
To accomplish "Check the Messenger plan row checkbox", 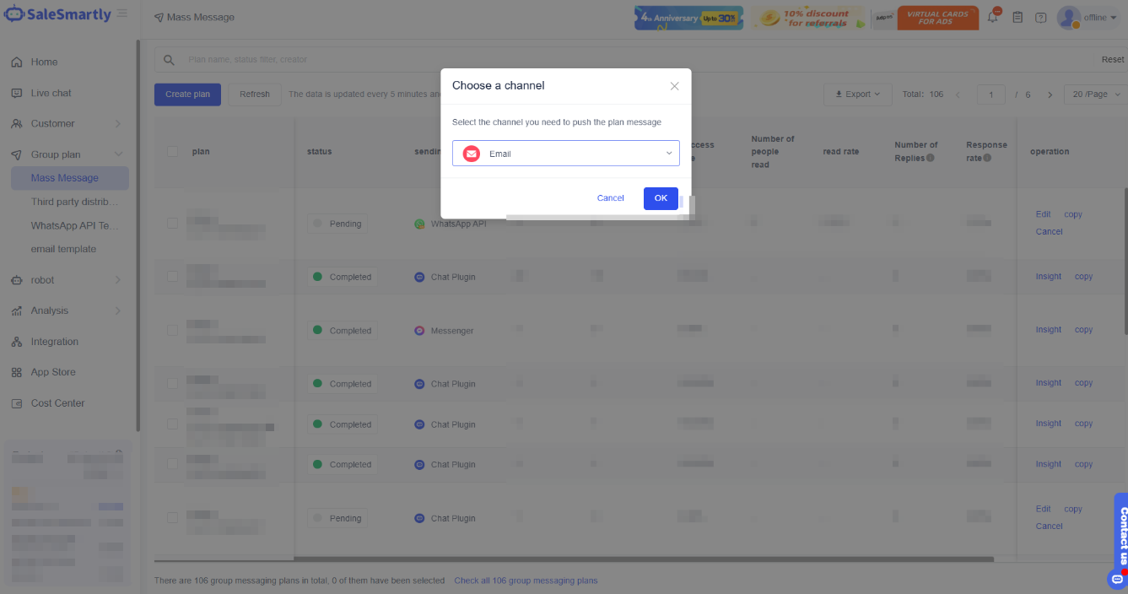I will pos(172,331).
